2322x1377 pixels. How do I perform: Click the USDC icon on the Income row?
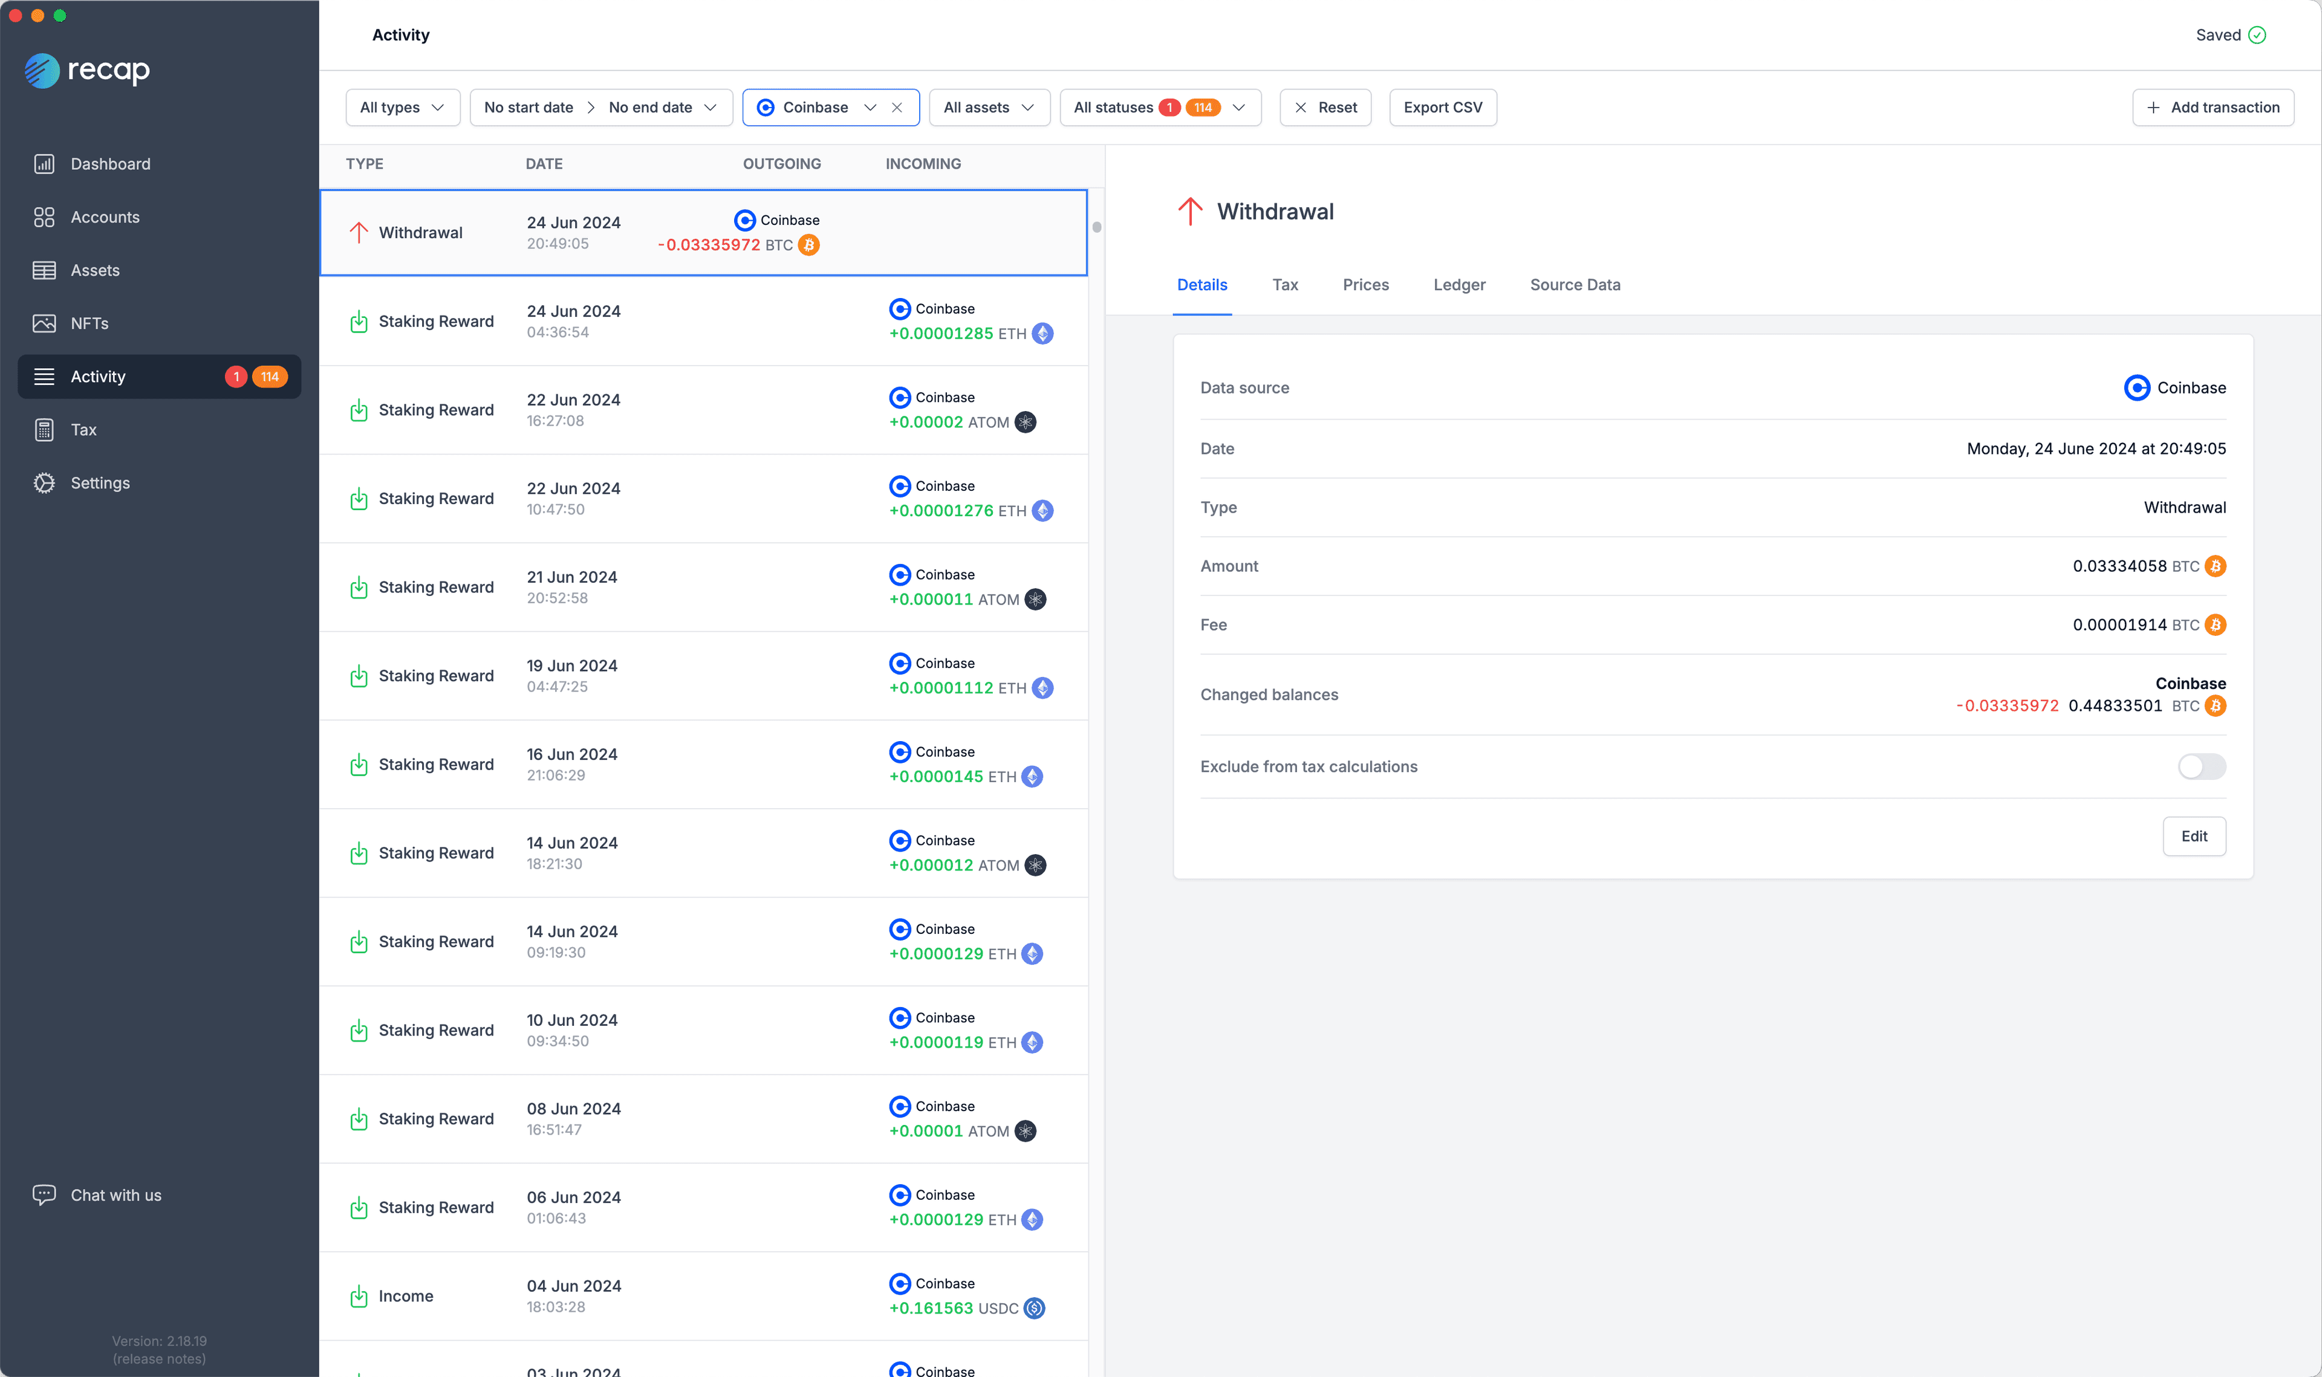click(1034, 1308)
